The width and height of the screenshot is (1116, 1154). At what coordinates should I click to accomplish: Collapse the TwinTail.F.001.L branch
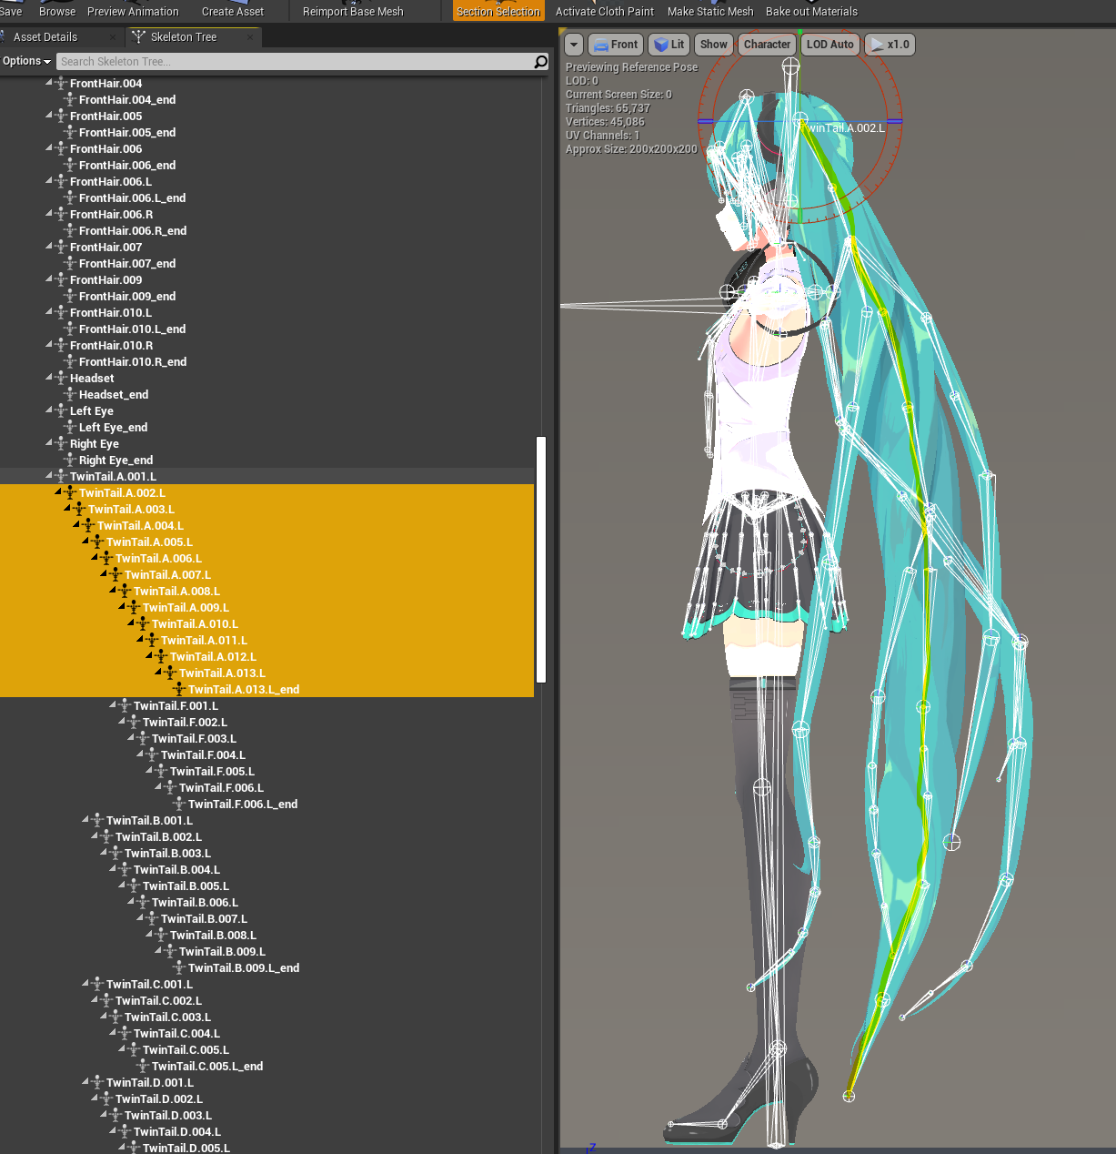tap(113, 704)
